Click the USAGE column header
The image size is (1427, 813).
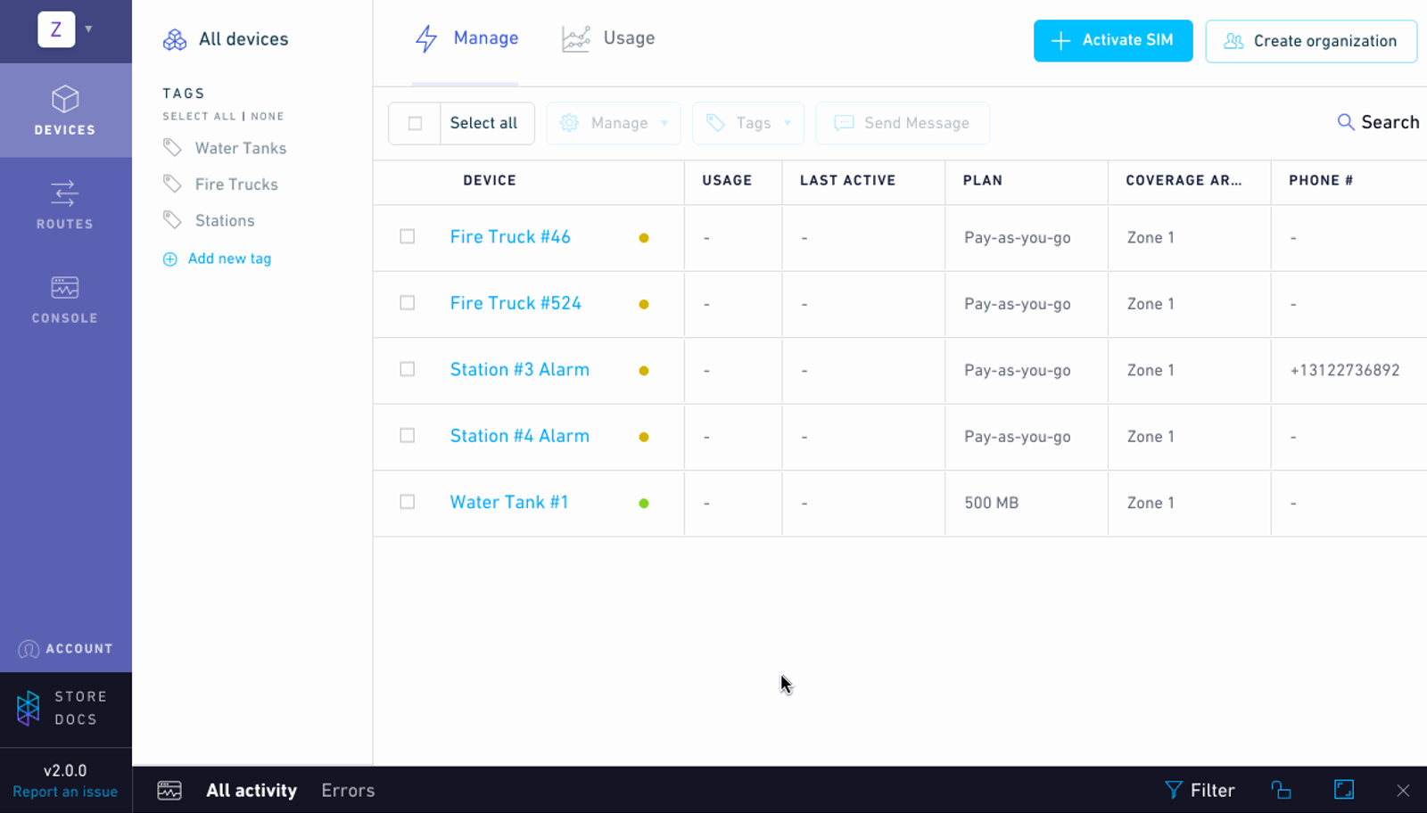(x=727, y=180)
